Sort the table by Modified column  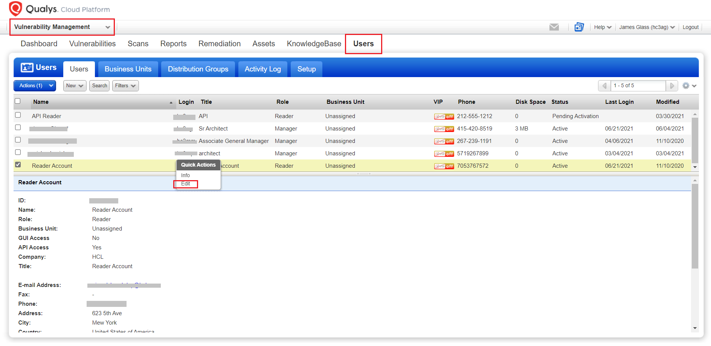pos(668,102)
